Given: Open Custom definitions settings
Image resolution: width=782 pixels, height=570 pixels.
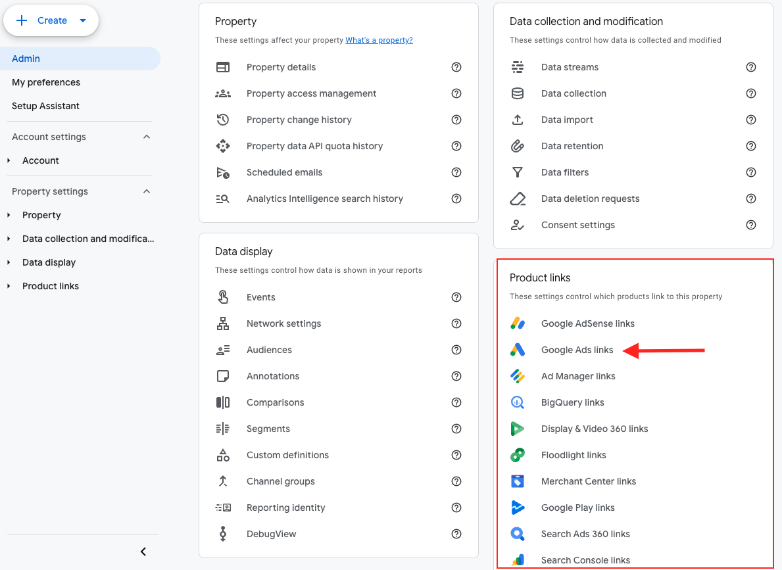Looking at the screenshot, I should click(287, 455).
